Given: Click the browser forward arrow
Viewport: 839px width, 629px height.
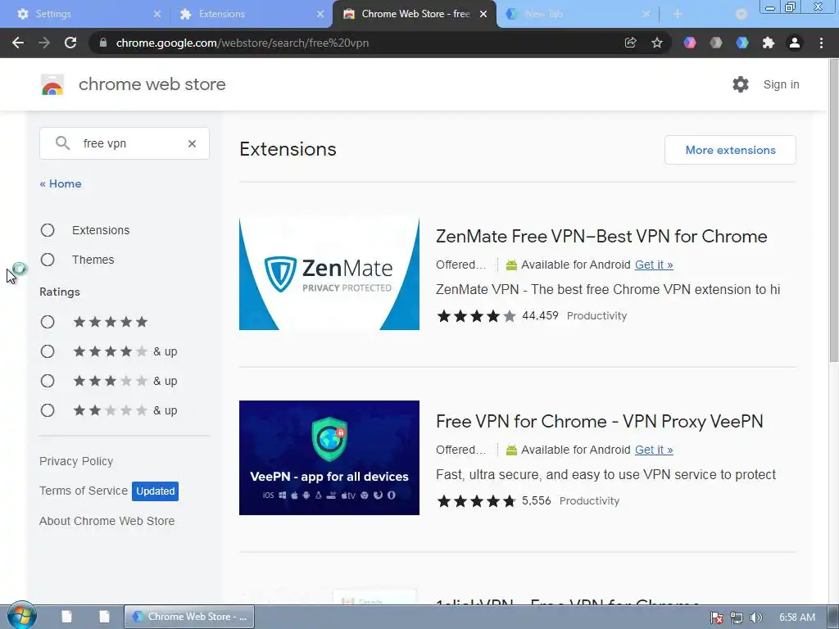Looking at the screenshot, I should point(44,43).
